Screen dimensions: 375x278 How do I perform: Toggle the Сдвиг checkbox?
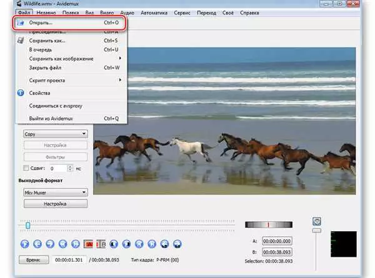click(26, 168)
